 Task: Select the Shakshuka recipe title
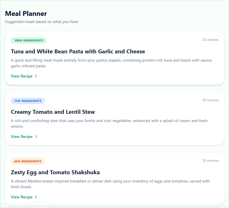tap(55, 172)
